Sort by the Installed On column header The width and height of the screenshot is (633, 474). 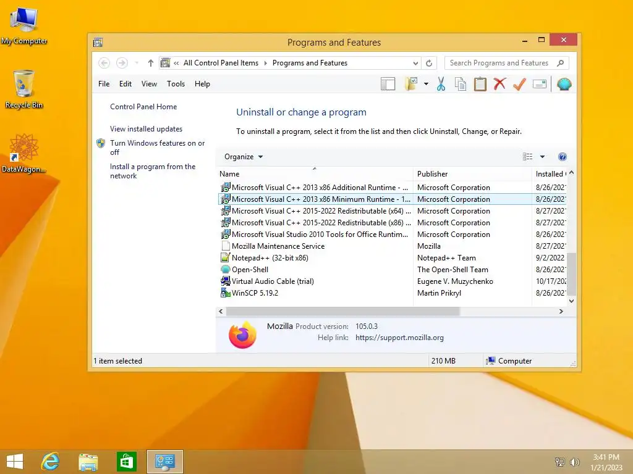pos(550,174)
